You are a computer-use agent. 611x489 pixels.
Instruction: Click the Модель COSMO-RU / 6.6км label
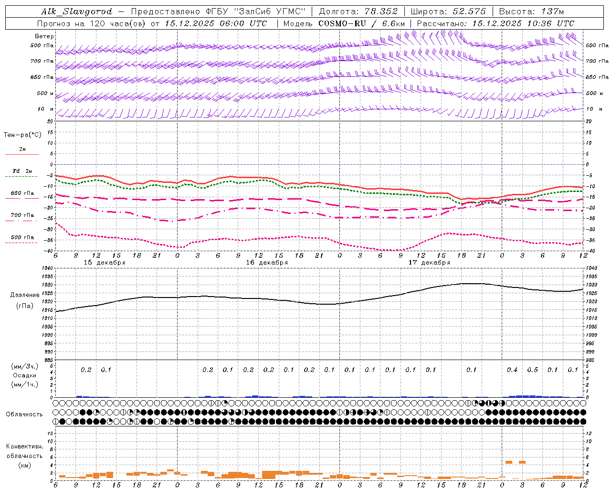click(344, 23)
